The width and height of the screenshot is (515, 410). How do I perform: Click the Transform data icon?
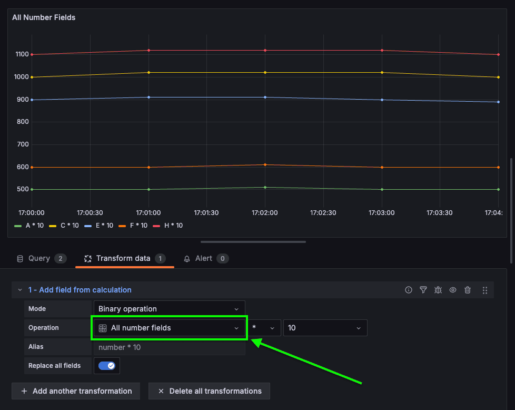[x=88, y=259]
